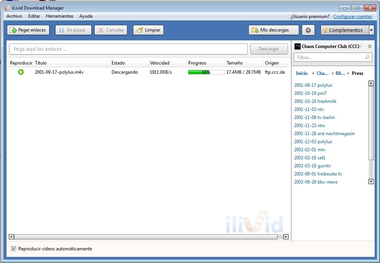Open 2002-02-16 sat1 link

(x=309, y=158)
